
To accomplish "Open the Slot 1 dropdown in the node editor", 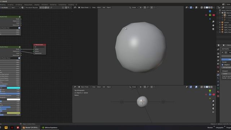I will [x=16, y=8].
